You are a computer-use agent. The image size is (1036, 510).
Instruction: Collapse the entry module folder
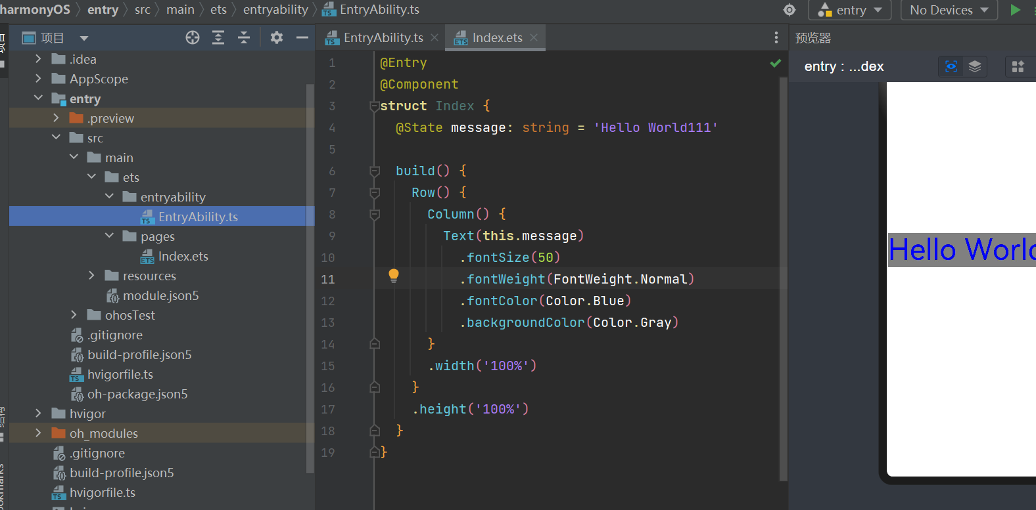38,98
